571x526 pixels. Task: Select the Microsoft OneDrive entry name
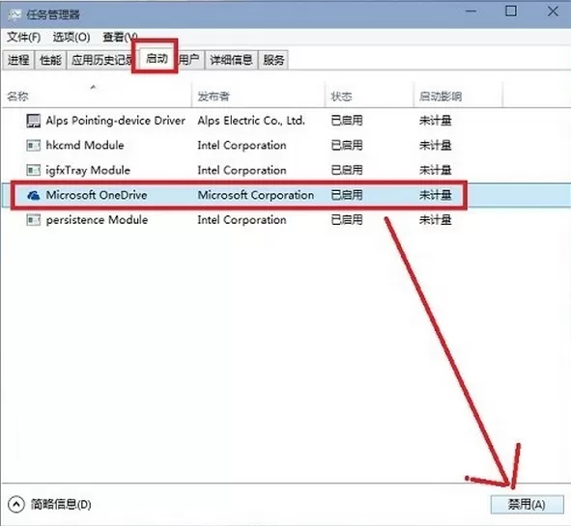97,195
